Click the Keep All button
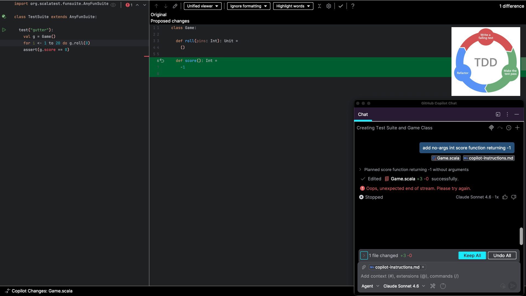The height and width of the screenshot is (296, 526). point(472,255)
